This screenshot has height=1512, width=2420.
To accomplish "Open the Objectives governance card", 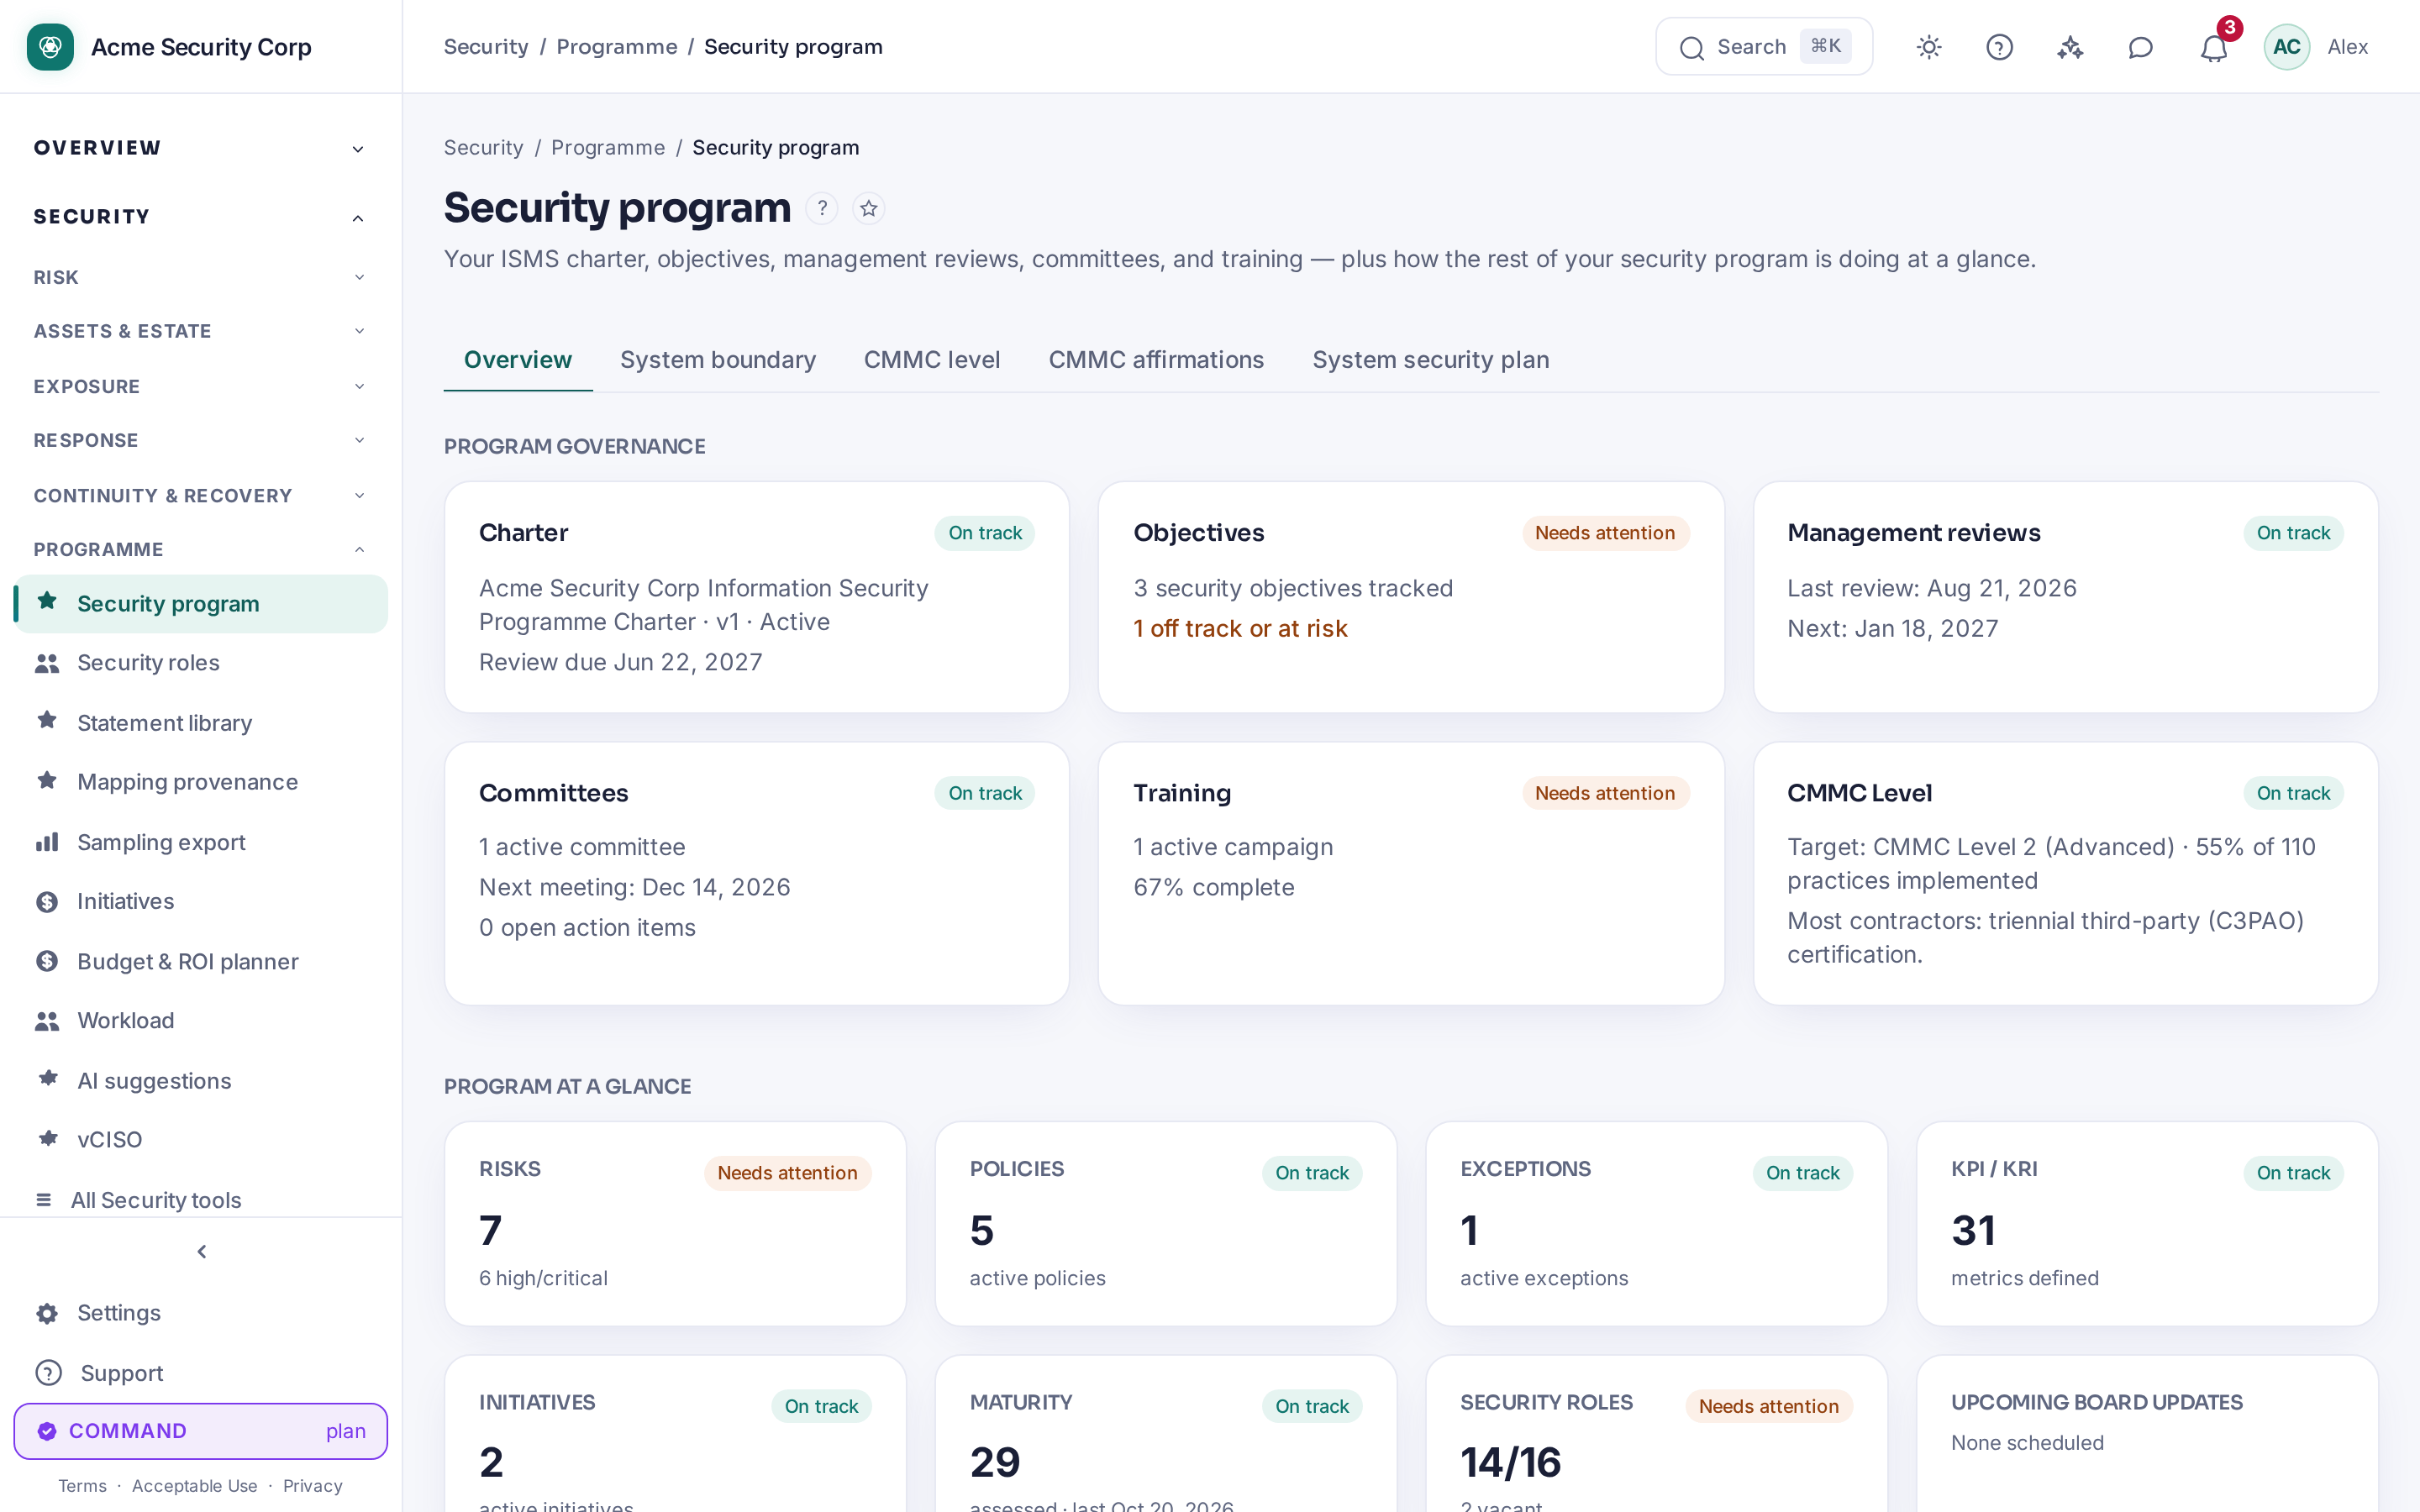I will [x=1411, y=597].
